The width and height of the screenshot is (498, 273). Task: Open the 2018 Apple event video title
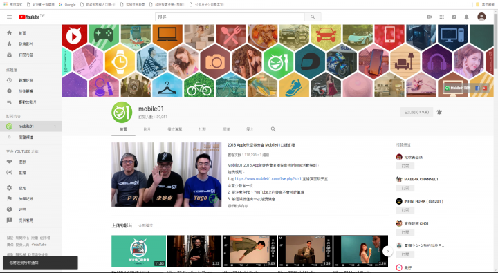coord(261,145)
